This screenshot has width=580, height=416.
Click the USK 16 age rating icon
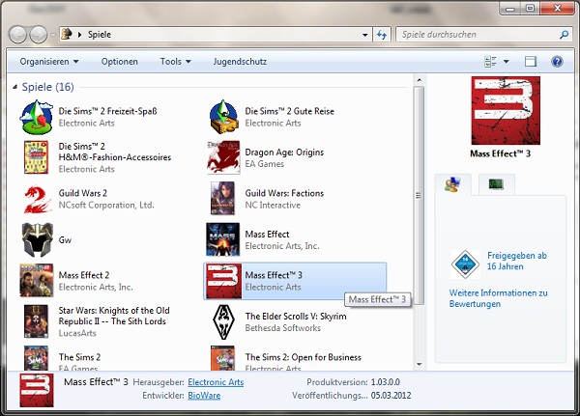click(x=465, y=263)
